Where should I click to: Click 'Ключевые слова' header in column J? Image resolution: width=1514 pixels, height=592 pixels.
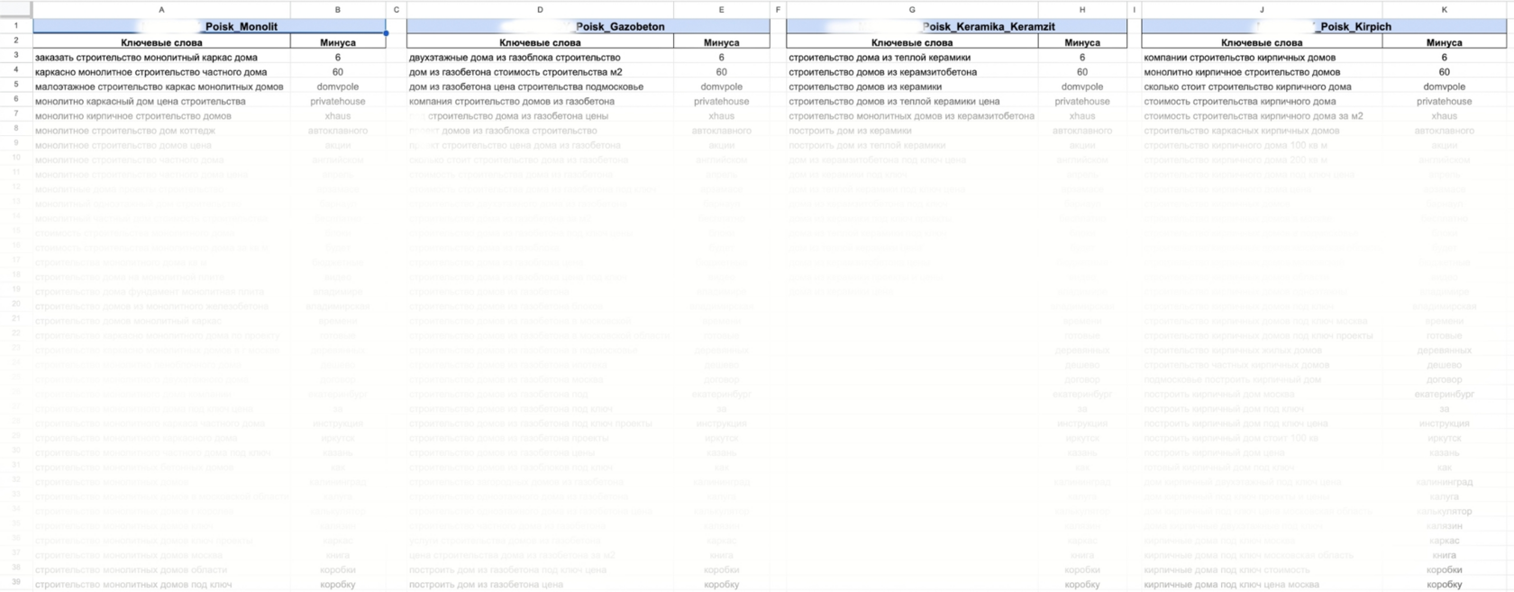click(1262, 42)
